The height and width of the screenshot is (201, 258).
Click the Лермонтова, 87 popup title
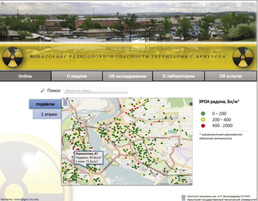[87, 153]
